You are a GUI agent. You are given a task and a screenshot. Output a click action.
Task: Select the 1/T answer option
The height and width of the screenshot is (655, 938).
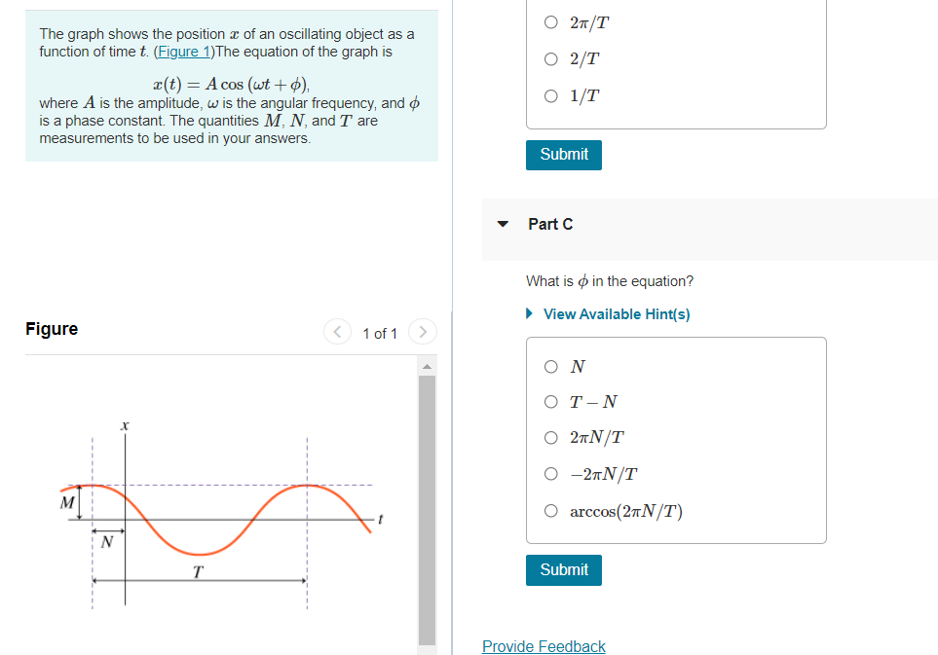pos(550,95)
